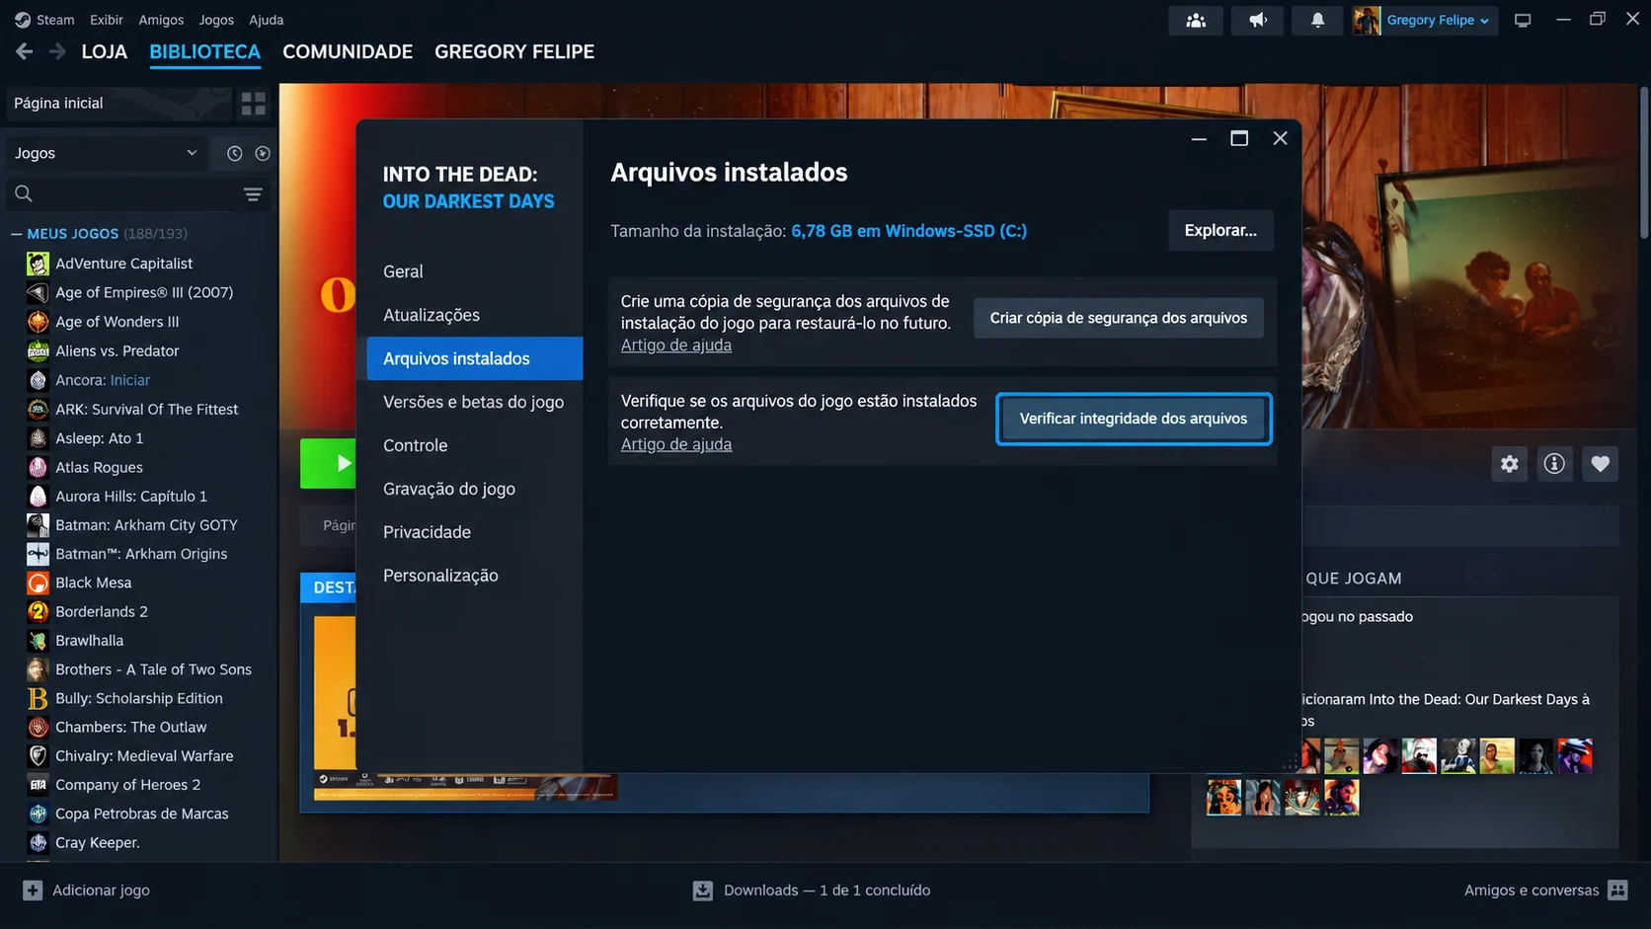Select Black Mesa game icon
Viewport: 1651px width, 929px height.
pyautogui.click(x=38, y=582)
